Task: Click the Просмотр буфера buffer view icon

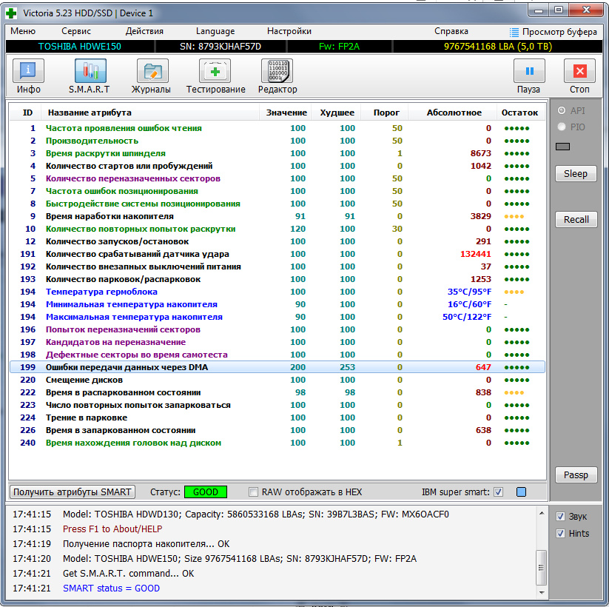Action: [x=515, y=32]
